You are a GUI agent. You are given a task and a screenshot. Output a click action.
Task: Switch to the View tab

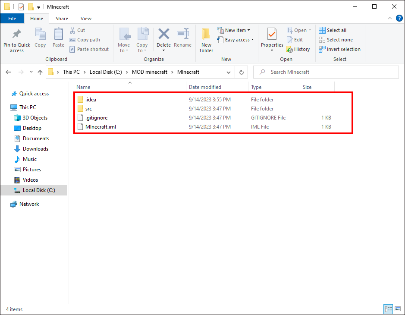click(x=86, y=19)
